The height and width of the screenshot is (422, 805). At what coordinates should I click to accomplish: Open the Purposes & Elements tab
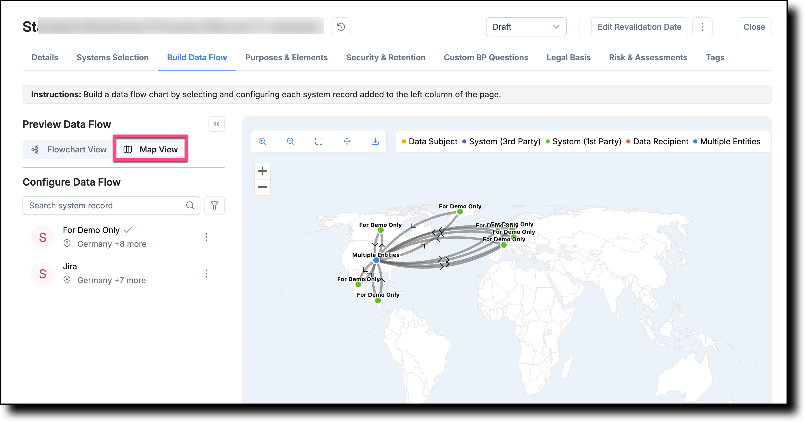tap(286, 57)
